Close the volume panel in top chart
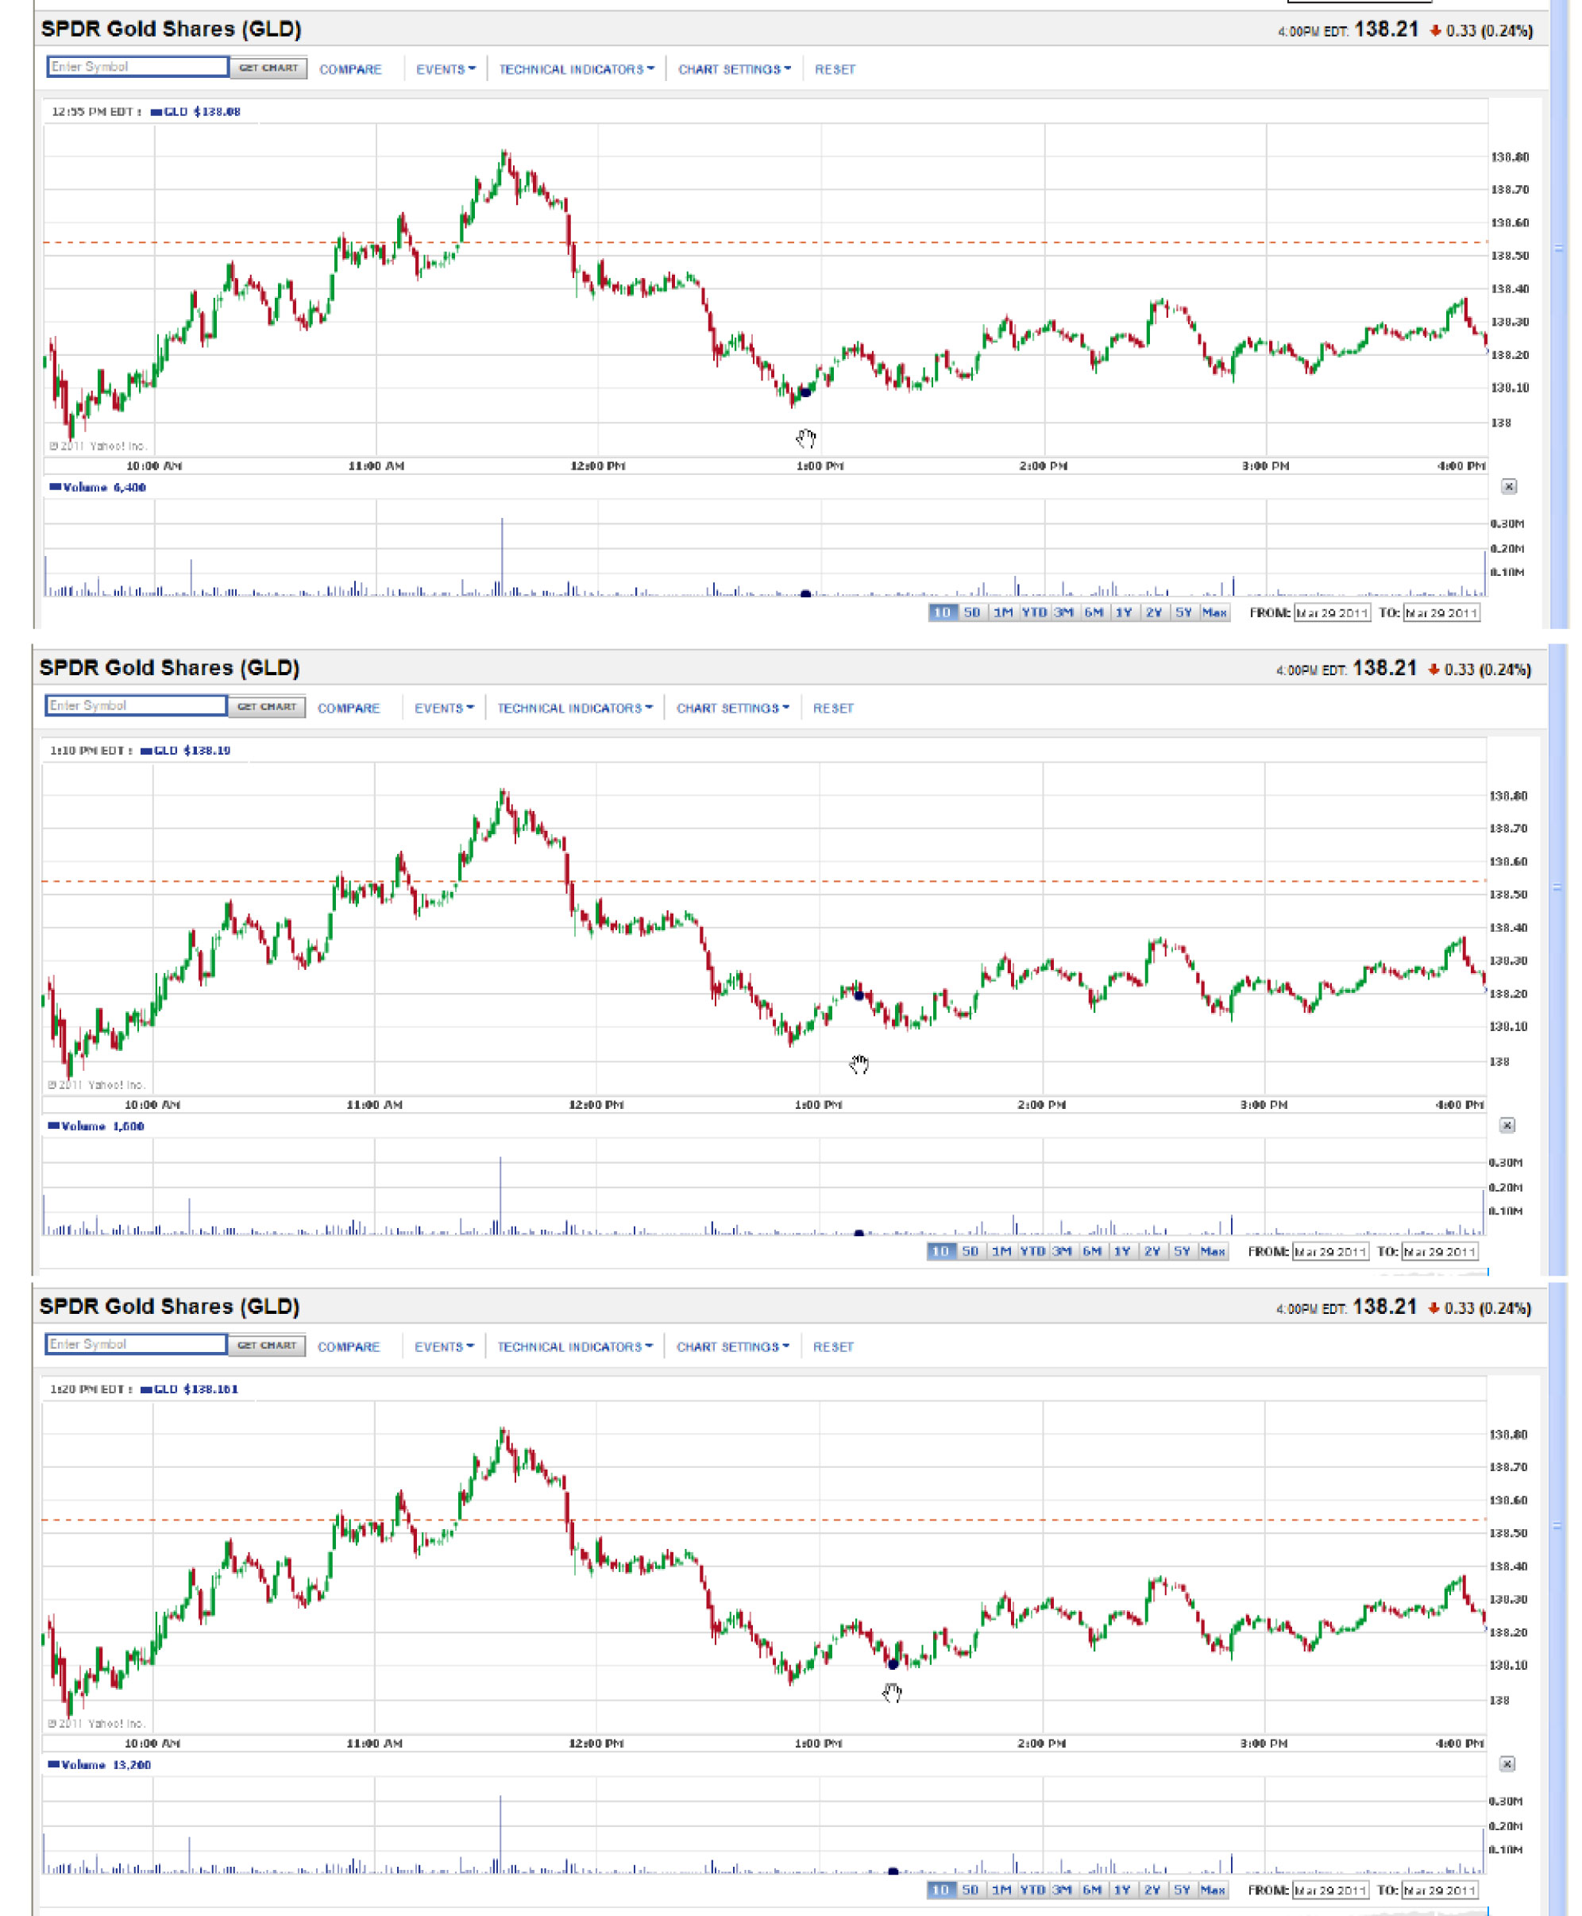Viewport: 1582px width, 1916px height. coord(1509,486)
